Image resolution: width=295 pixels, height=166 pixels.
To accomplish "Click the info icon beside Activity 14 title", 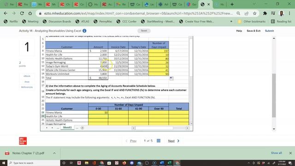I will click(84, 31).
